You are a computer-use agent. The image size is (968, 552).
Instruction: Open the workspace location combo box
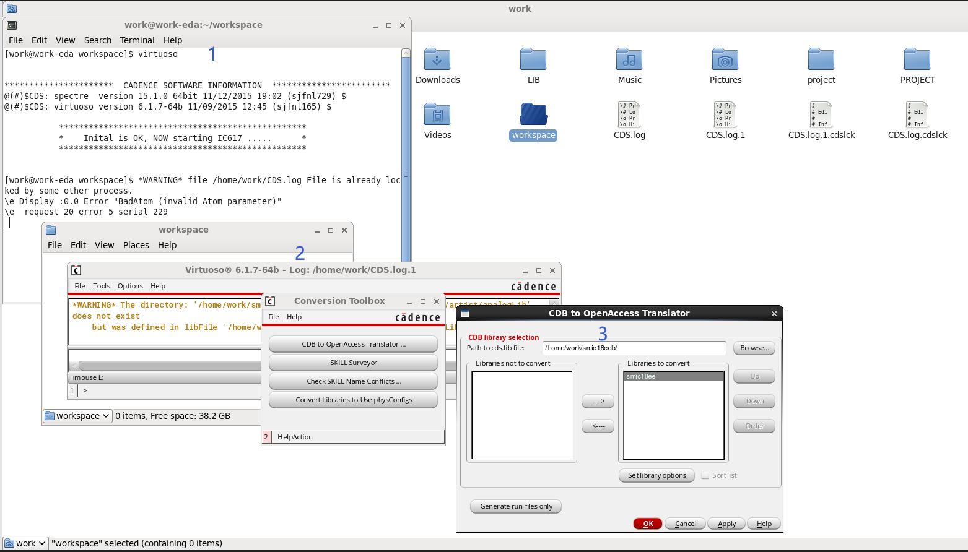pyautogui.click(x=77, y=416)
